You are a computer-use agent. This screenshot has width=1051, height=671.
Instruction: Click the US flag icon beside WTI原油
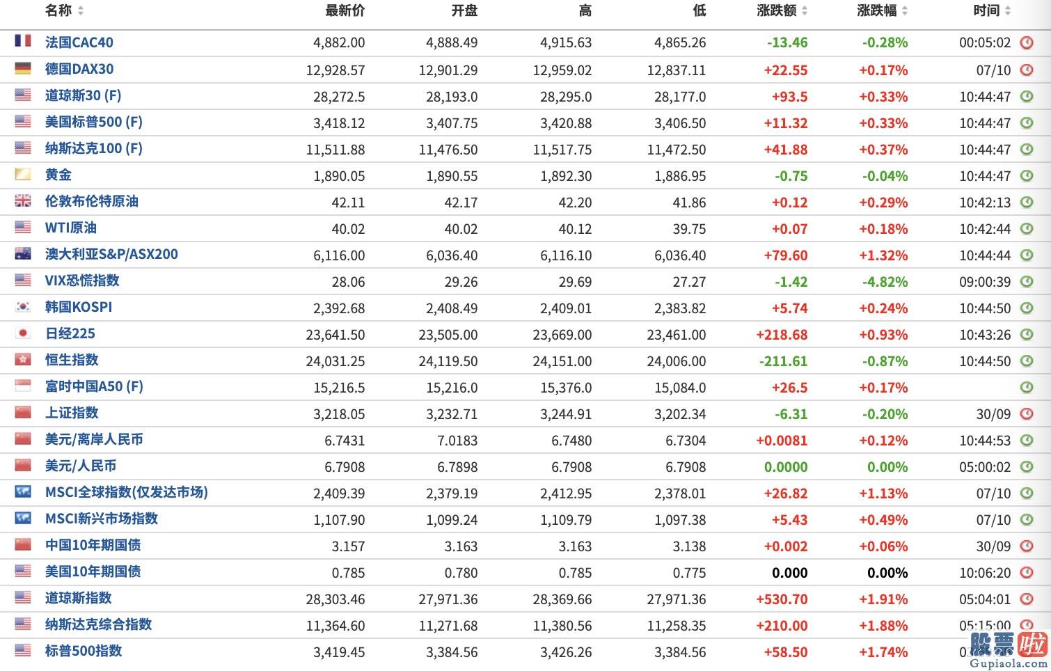tap(23, 226)
